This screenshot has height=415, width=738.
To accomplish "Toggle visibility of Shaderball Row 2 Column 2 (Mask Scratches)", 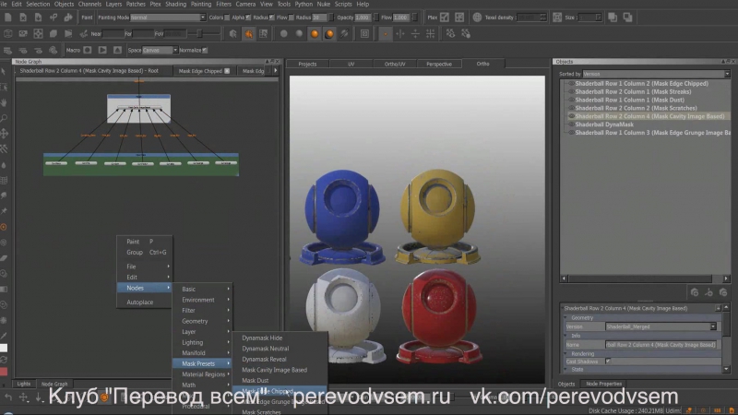I will [x=571, y=108].
